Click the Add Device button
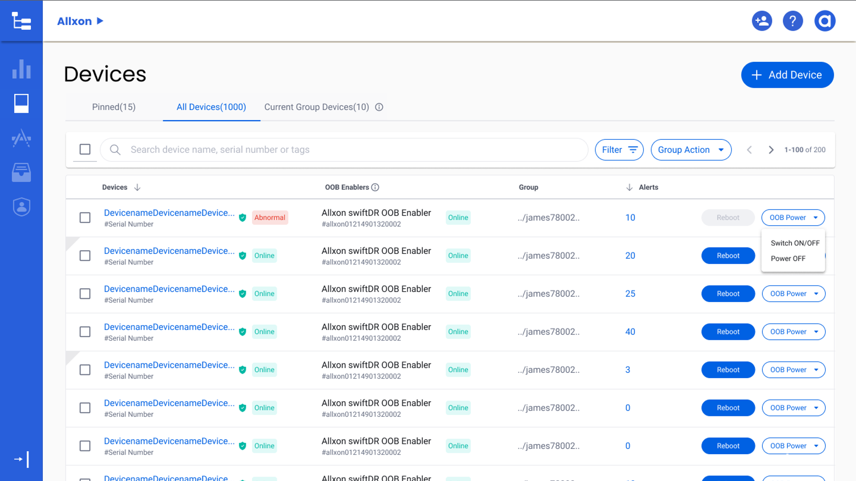This screenshot has width=856, height=481. [x=787, y=75]
